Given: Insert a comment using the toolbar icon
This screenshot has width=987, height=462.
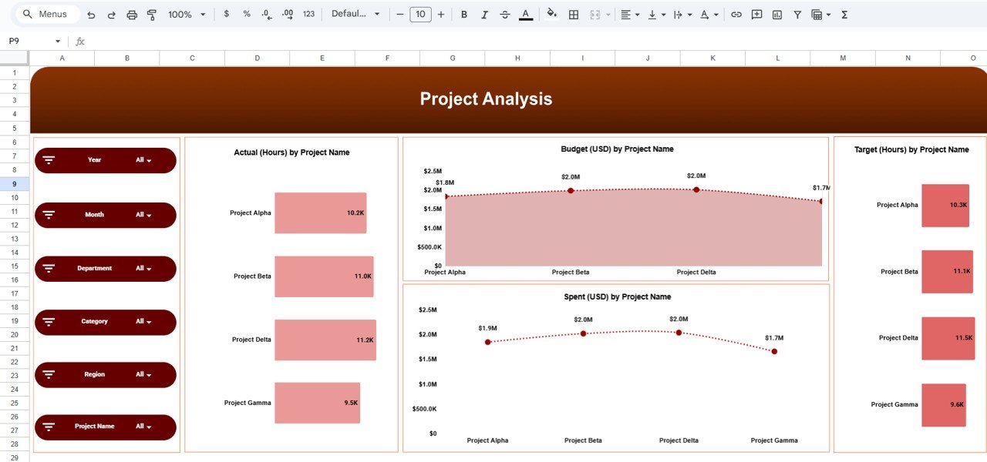Looking at the screenshot, I should point(756,14).
